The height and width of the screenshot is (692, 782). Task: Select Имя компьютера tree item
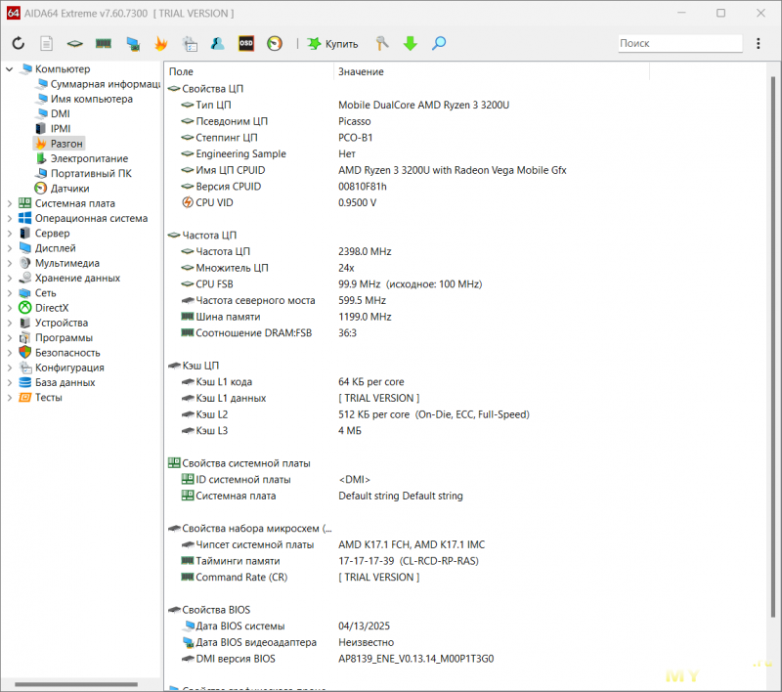85,99
